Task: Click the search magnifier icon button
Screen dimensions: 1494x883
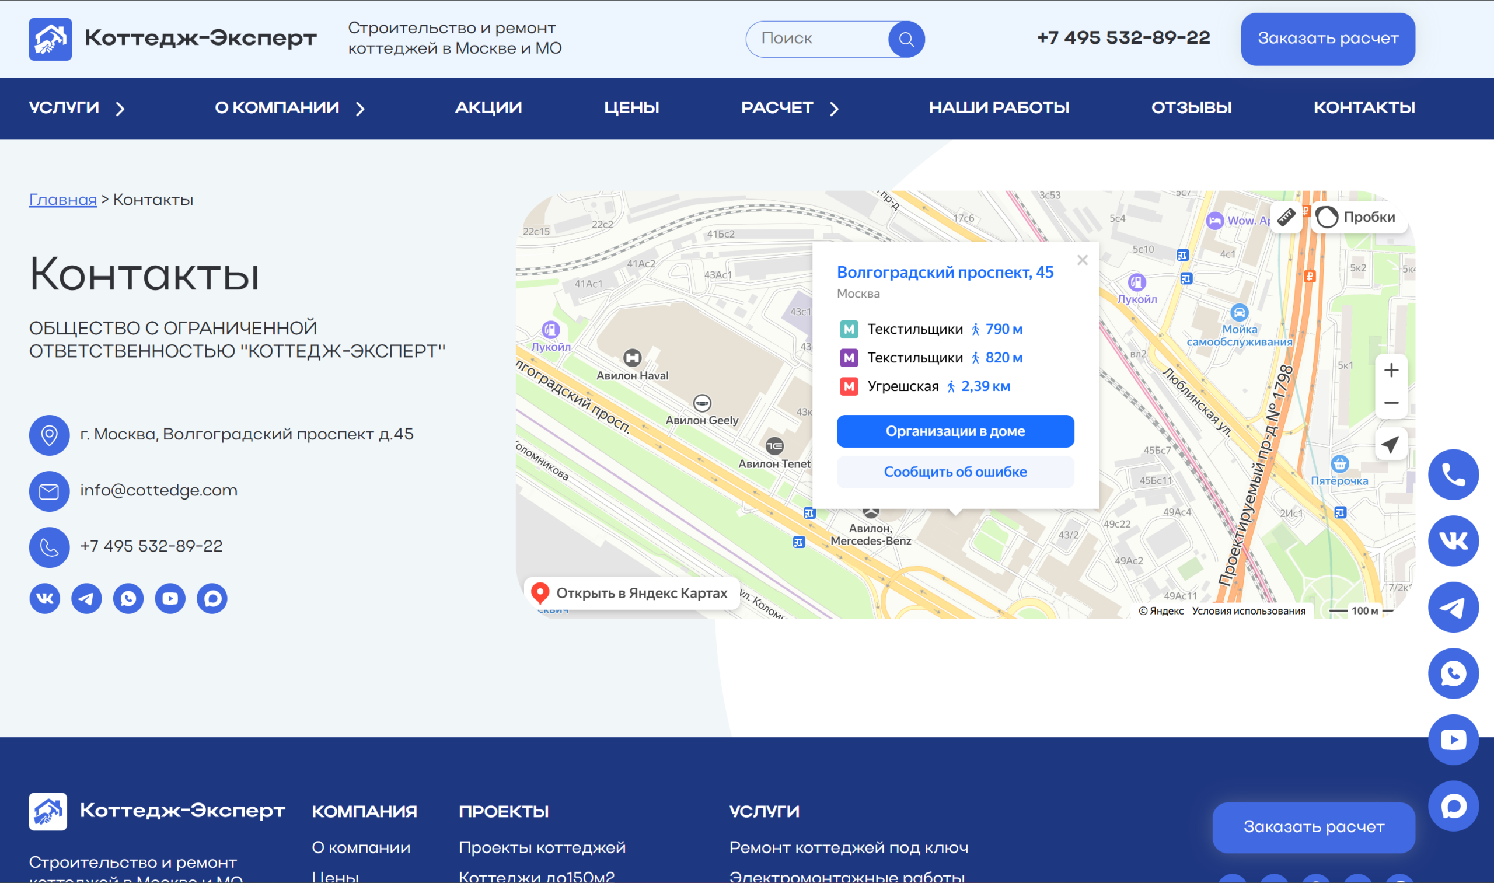Action: [906, 39]
